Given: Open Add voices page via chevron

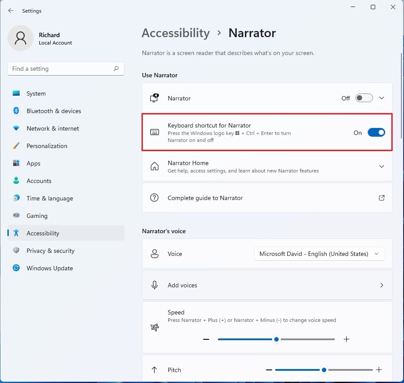Looking at the screenshot, I should point(382,285).
